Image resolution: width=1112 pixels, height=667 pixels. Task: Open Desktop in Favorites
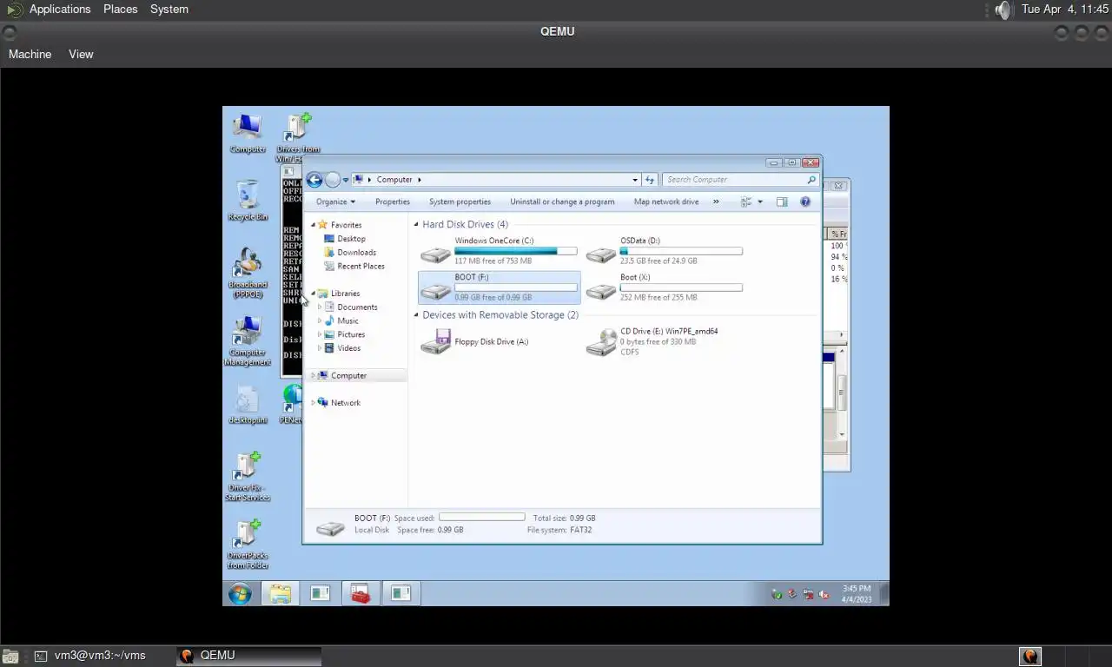tap(345, 239)
